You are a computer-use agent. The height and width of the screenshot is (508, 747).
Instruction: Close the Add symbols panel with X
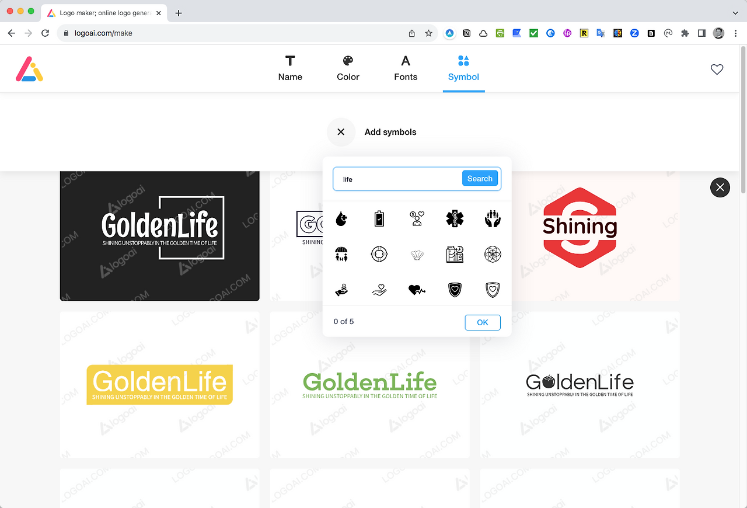tap(341, 132)
